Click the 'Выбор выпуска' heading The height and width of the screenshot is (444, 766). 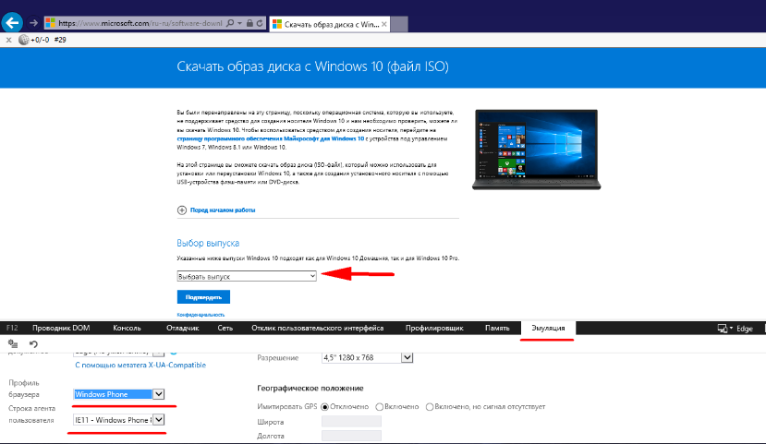208,243
